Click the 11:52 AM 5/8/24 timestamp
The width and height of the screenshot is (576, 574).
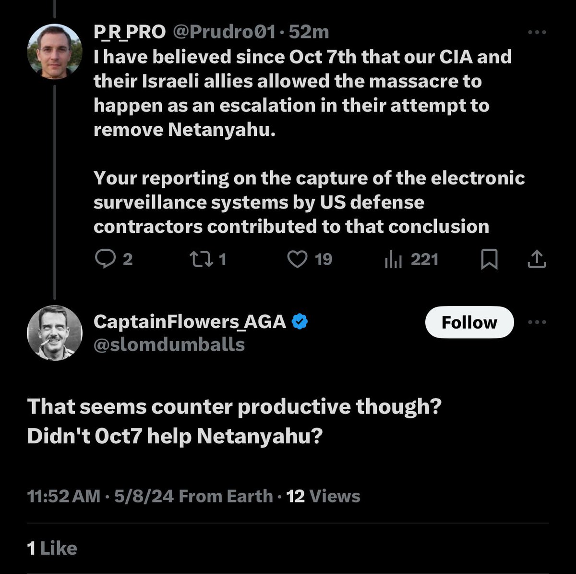click(x=100, y=496)
